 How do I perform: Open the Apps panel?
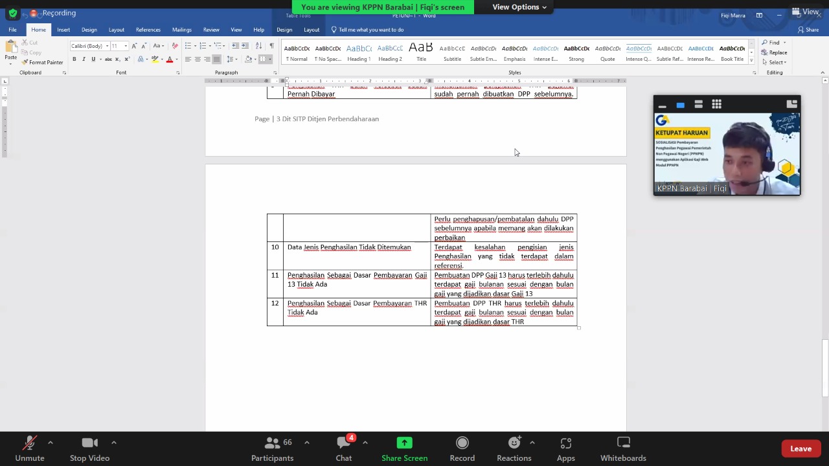pos(565,449)
